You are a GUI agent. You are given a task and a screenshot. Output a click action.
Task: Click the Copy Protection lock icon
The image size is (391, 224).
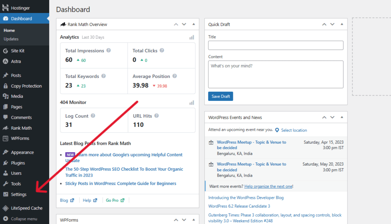5,86
